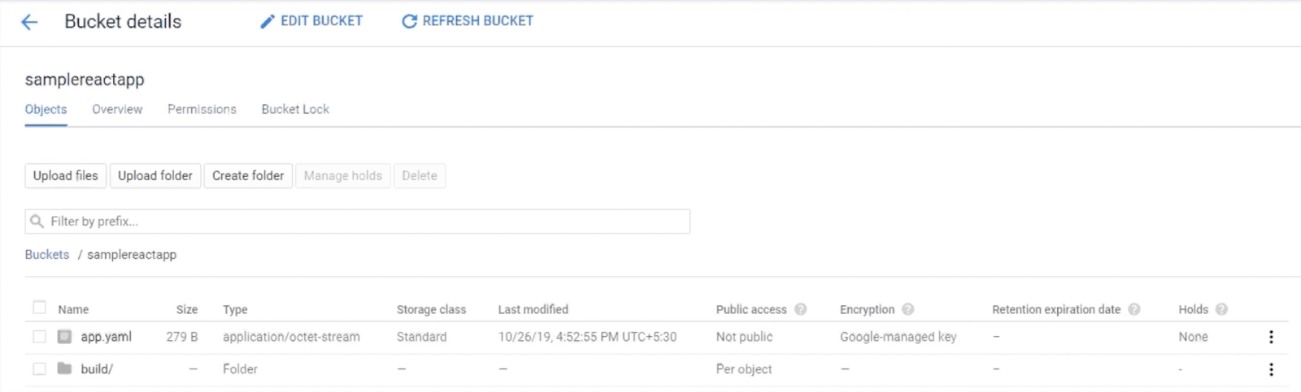Switch to the Permissions tab
1301x392 pixels.
(202, 110)
